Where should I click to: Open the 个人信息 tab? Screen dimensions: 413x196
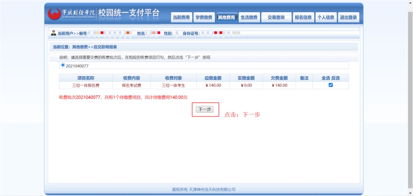tap(326, 18)
